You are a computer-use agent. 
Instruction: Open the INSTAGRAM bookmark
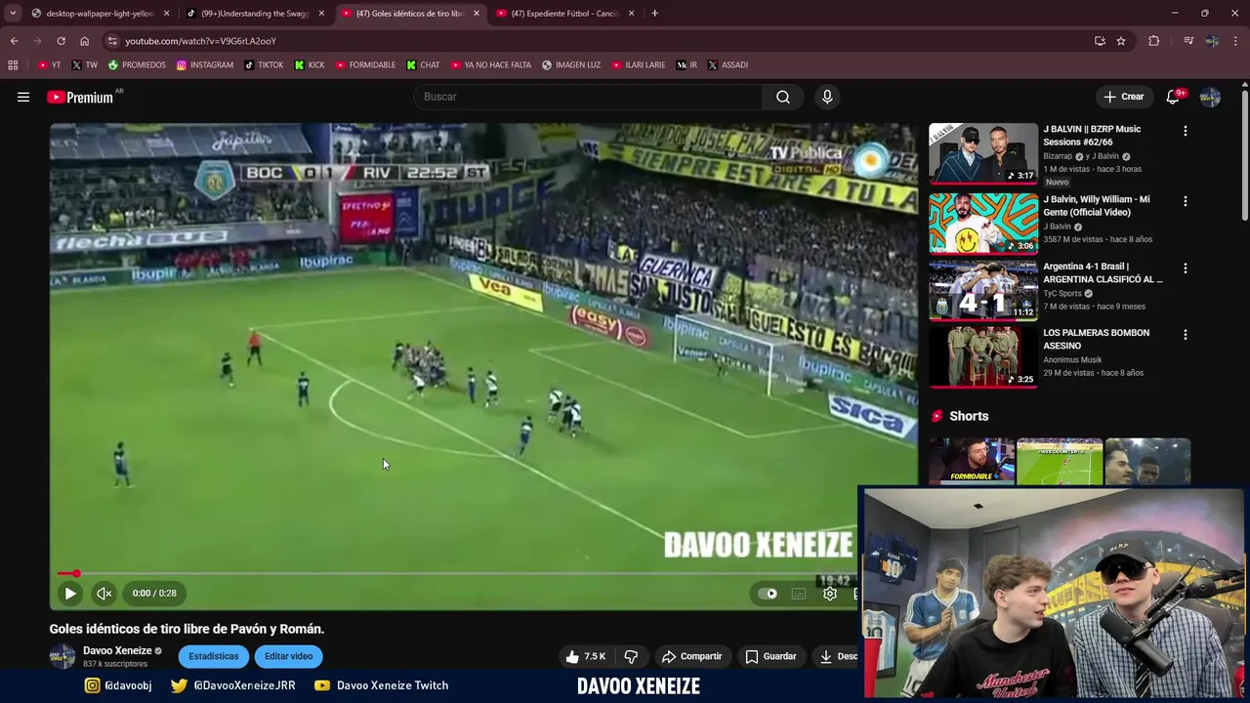coord(204,64)
